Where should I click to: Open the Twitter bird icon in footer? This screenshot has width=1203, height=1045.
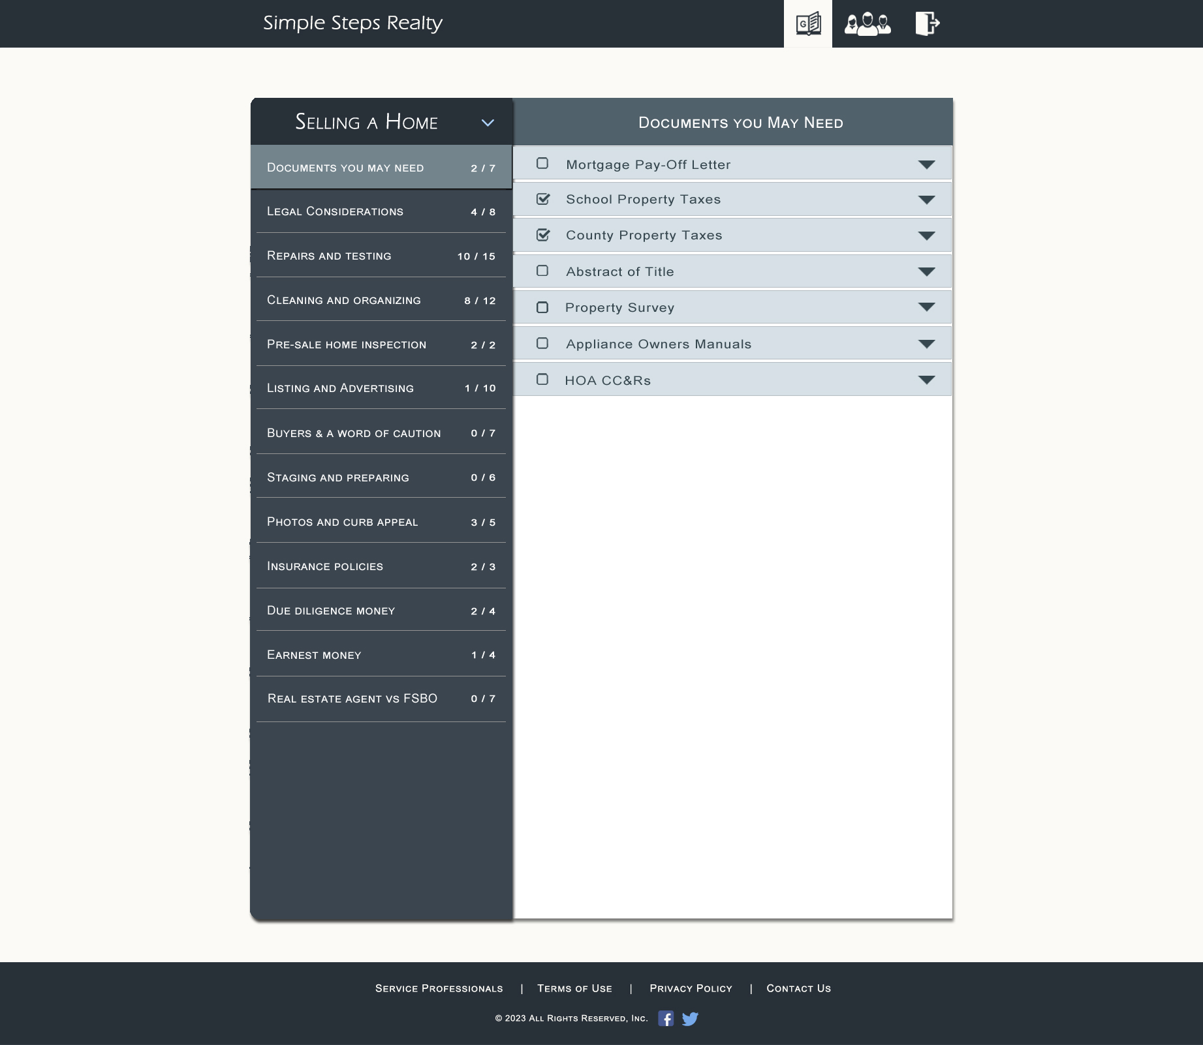[690, 1018]
